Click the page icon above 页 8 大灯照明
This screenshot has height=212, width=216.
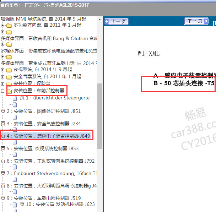[x=15, y=179]
